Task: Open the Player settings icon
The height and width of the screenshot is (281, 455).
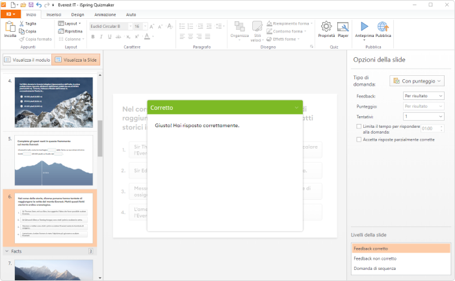Action: pos(343,27)
